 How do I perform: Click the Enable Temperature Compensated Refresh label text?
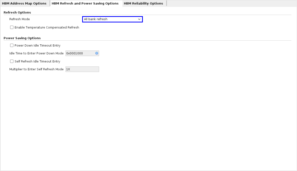pos(47,27)
